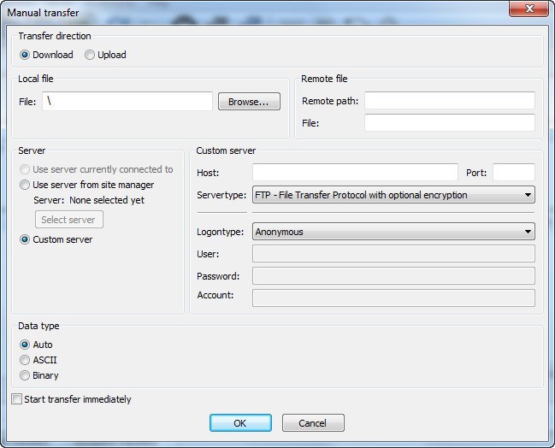Click the User input field
The width and height of the screenshot is (555, 448).
tap(393, 254)
